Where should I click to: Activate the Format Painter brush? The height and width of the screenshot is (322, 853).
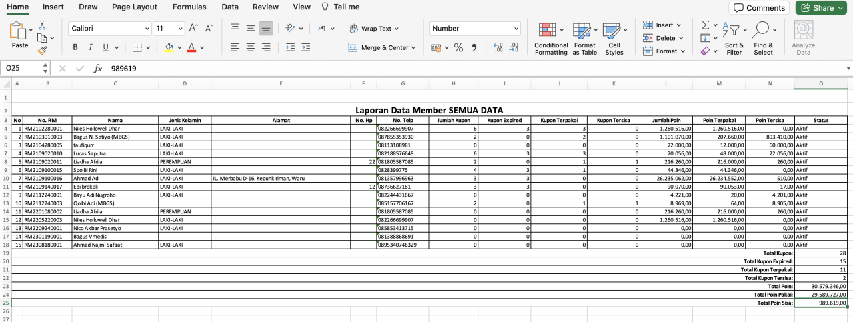42,50
